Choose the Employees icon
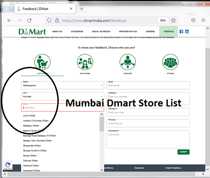210x178 pixels. pos(85,62)
